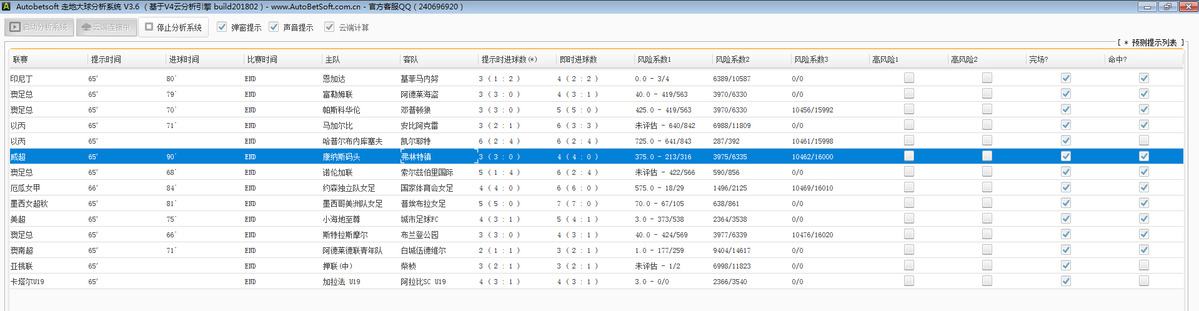Check 高风险1 box for 印尼丁 row
The width and height of the screenshot is (1199, 311).
click(x=909, y=78)
